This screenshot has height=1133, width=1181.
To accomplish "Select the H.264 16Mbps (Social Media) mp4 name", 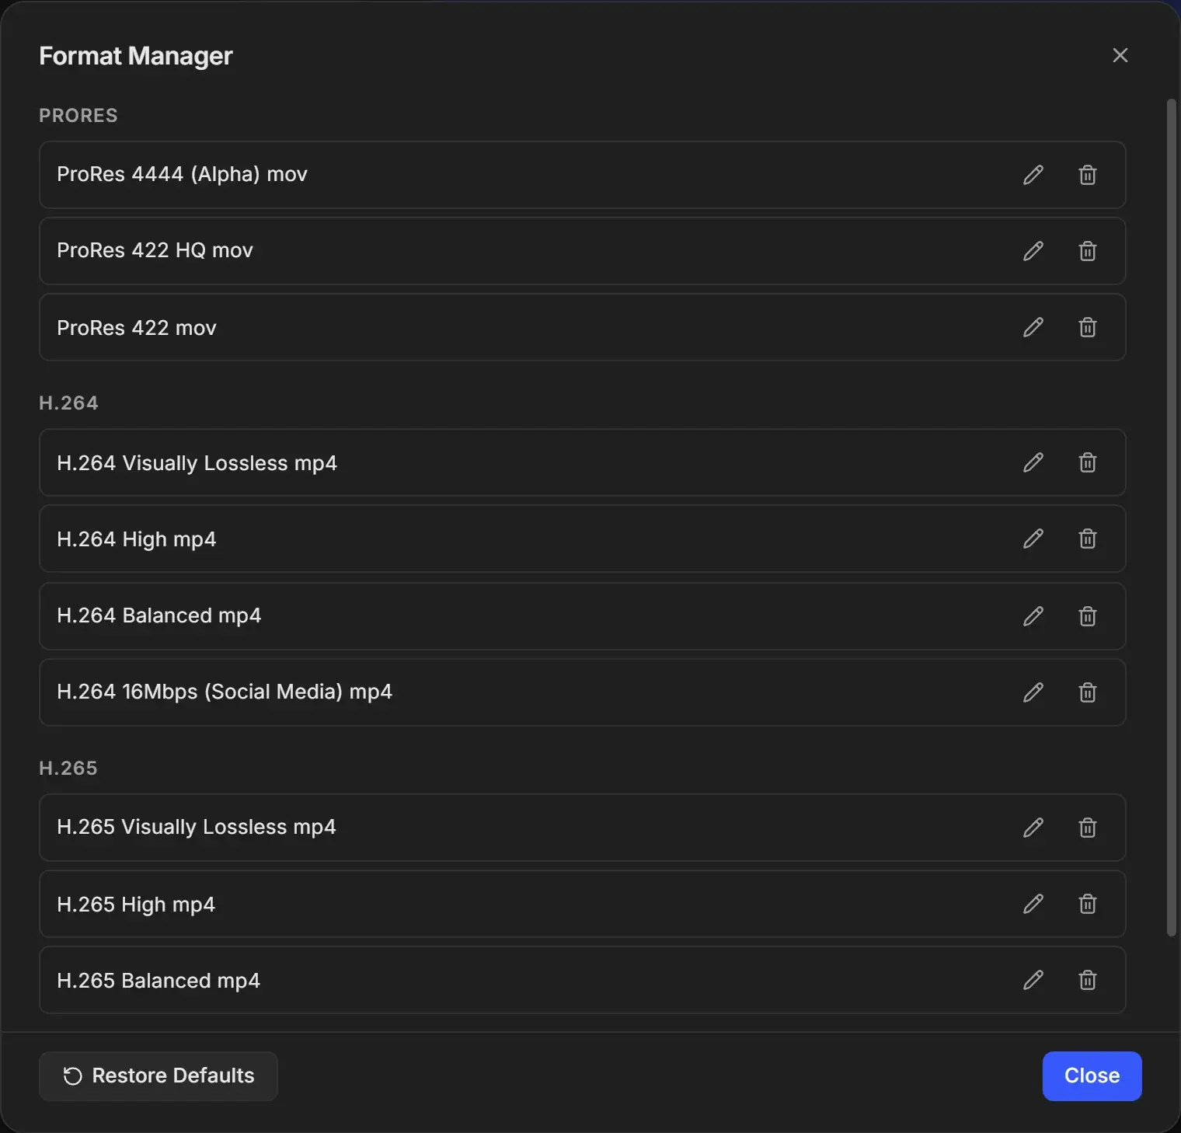I will [225, 692].
